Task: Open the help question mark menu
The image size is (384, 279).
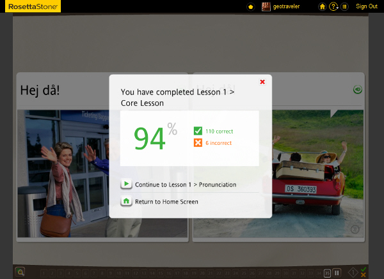Action: (x=333, y=6)
